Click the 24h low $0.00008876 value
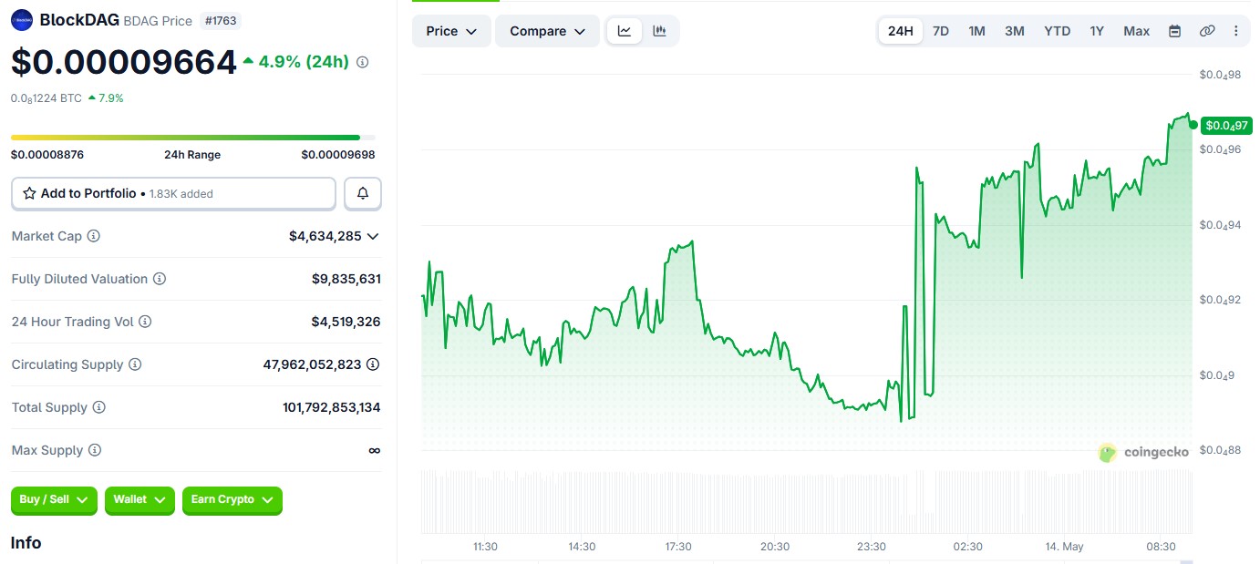The height and width of the screenshot is (564, 1260). (47, 155)
